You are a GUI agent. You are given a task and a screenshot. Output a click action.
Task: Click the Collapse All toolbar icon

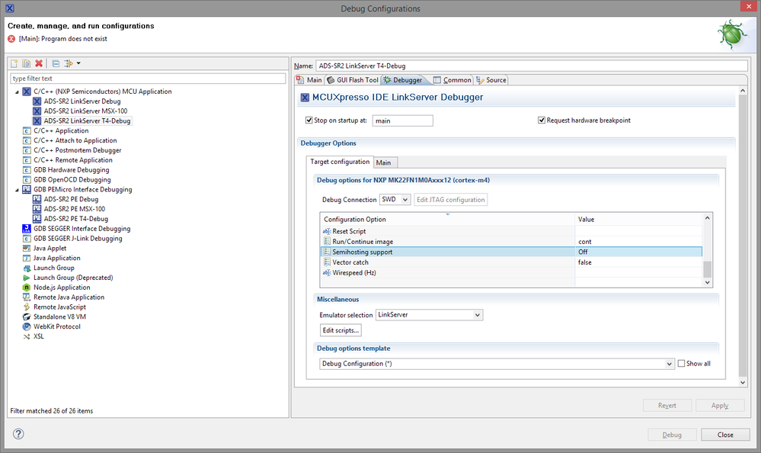pyautogui.click(x=56, y=63)
